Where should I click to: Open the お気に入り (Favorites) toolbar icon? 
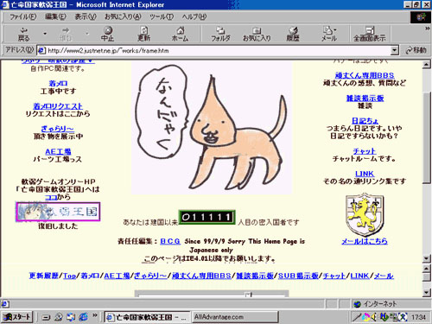click(x=257, y=34)
